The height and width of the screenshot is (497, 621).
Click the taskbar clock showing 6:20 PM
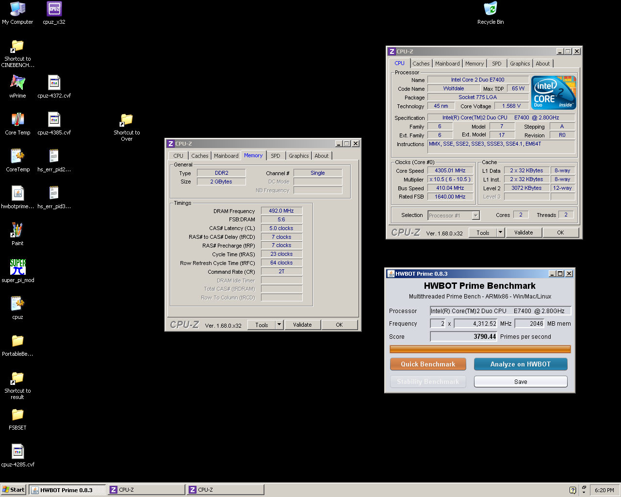pos(604,490)
